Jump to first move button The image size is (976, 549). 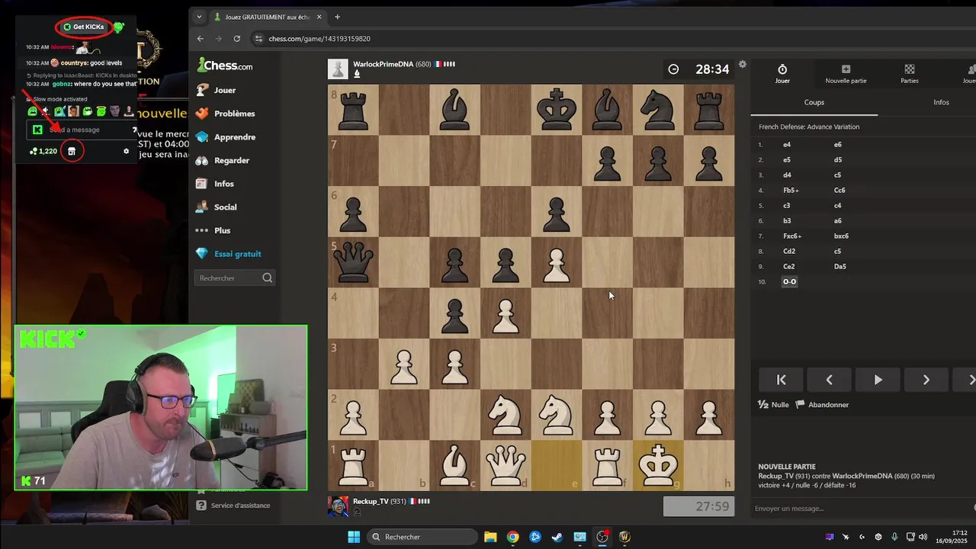[781, 380]
